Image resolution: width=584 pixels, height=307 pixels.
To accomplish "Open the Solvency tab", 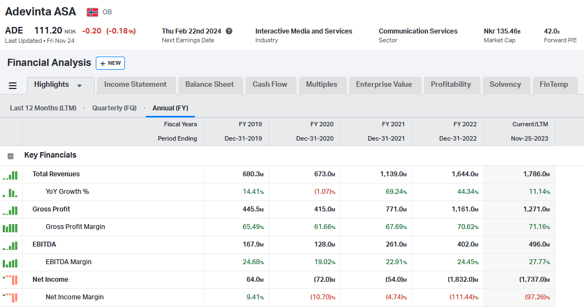I will (505, 85).
